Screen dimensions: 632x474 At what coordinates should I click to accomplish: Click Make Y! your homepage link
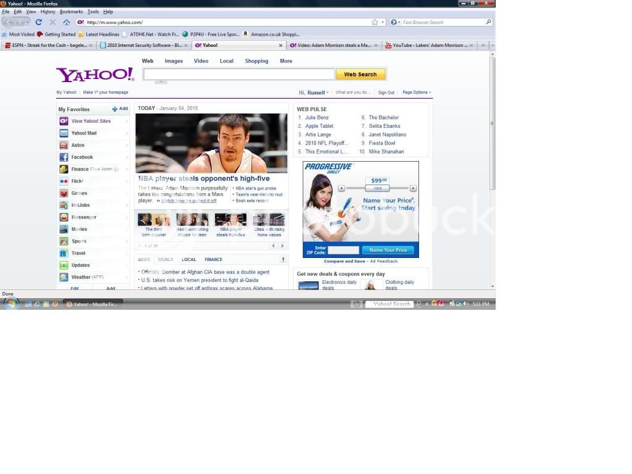coord(106,93)
